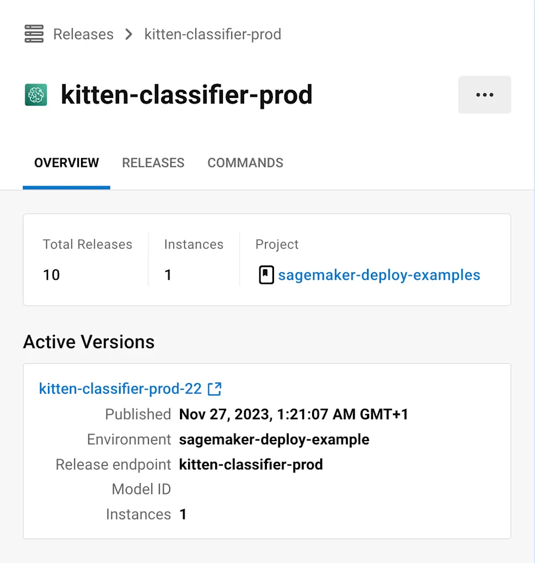Click the bookmark icon next to the project link

pos(266,275)
